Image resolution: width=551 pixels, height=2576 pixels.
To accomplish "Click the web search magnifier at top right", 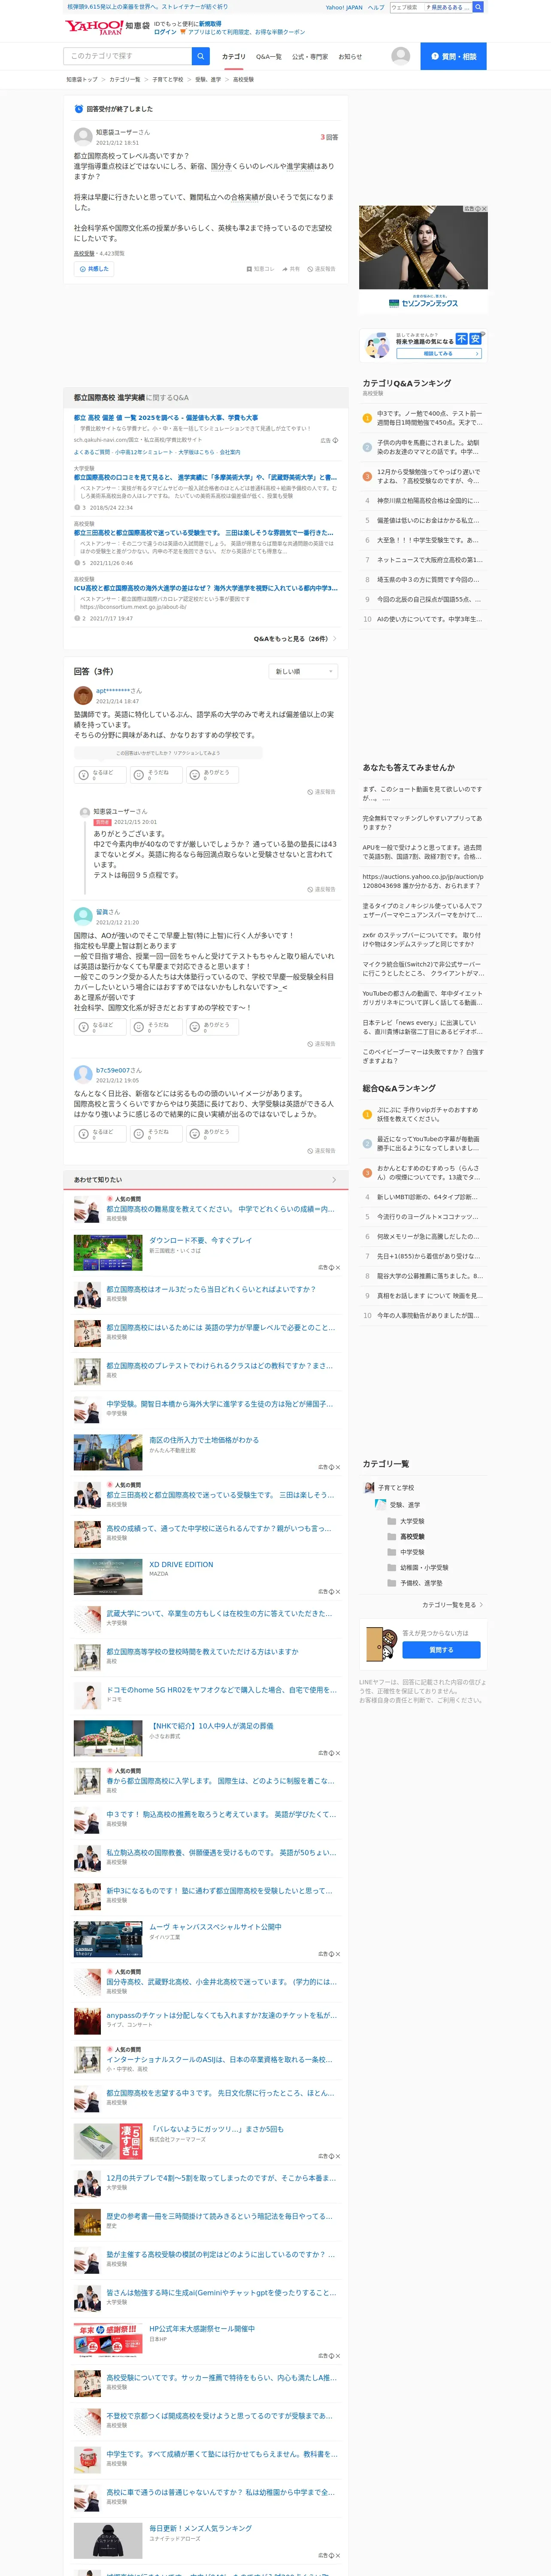I will tap(478, 7).
